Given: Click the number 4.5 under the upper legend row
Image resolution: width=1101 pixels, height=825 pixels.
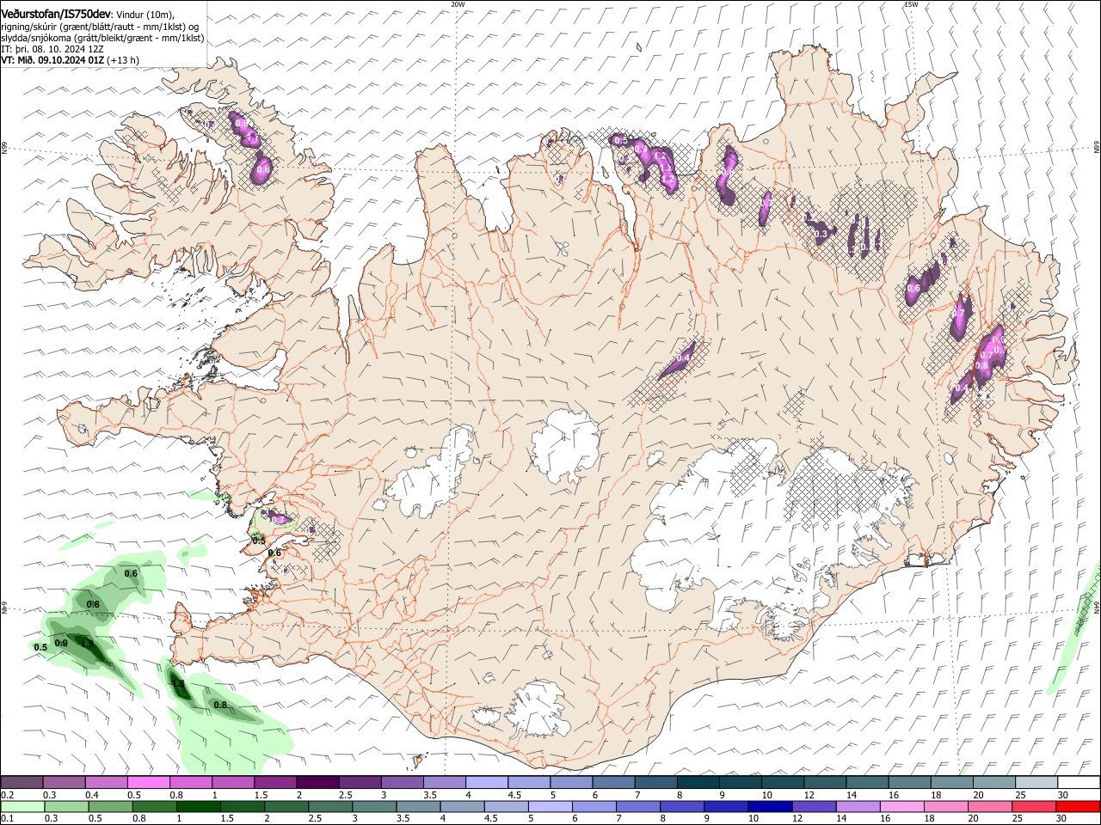Looking at the screenshot, I should tap(514, 795).
